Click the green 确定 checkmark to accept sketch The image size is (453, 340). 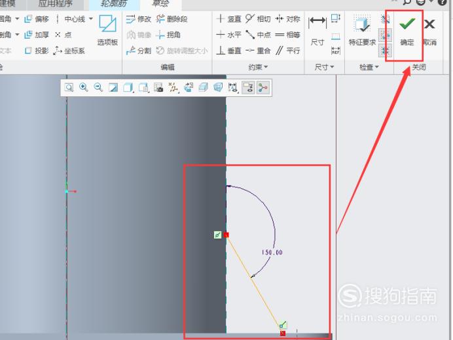pos(407,31)
